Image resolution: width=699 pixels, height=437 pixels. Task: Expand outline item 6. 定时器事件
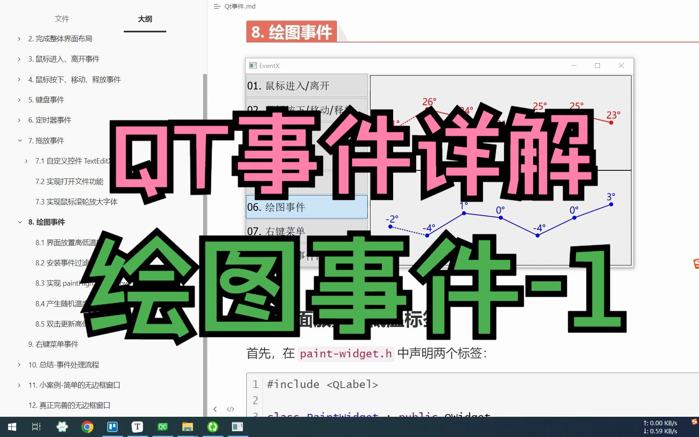click(19, 120)
